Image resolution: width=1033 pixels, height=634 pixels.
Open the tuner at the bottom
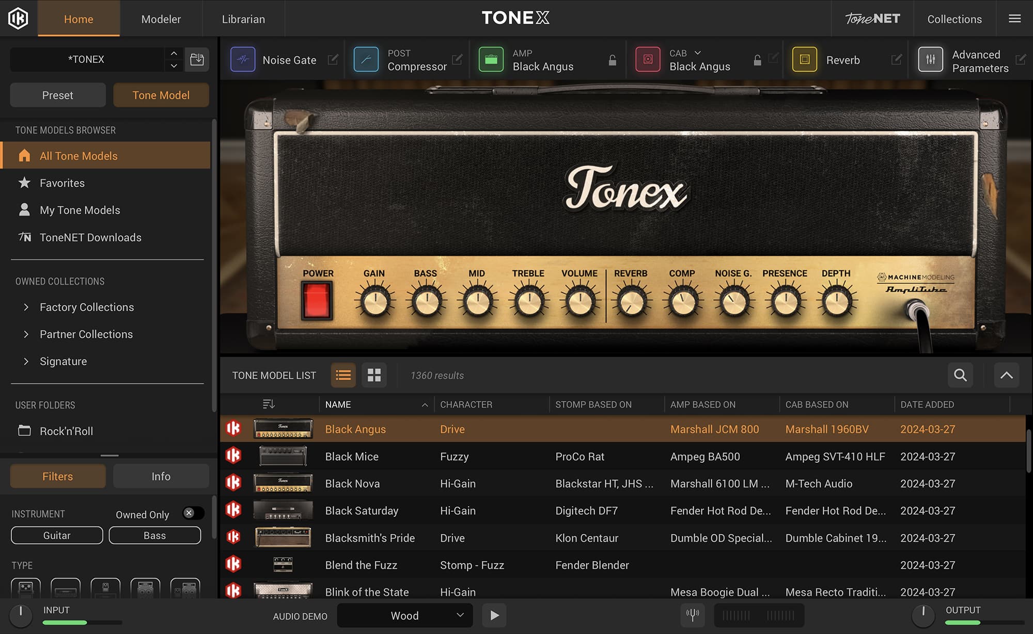tap(693, 615)
